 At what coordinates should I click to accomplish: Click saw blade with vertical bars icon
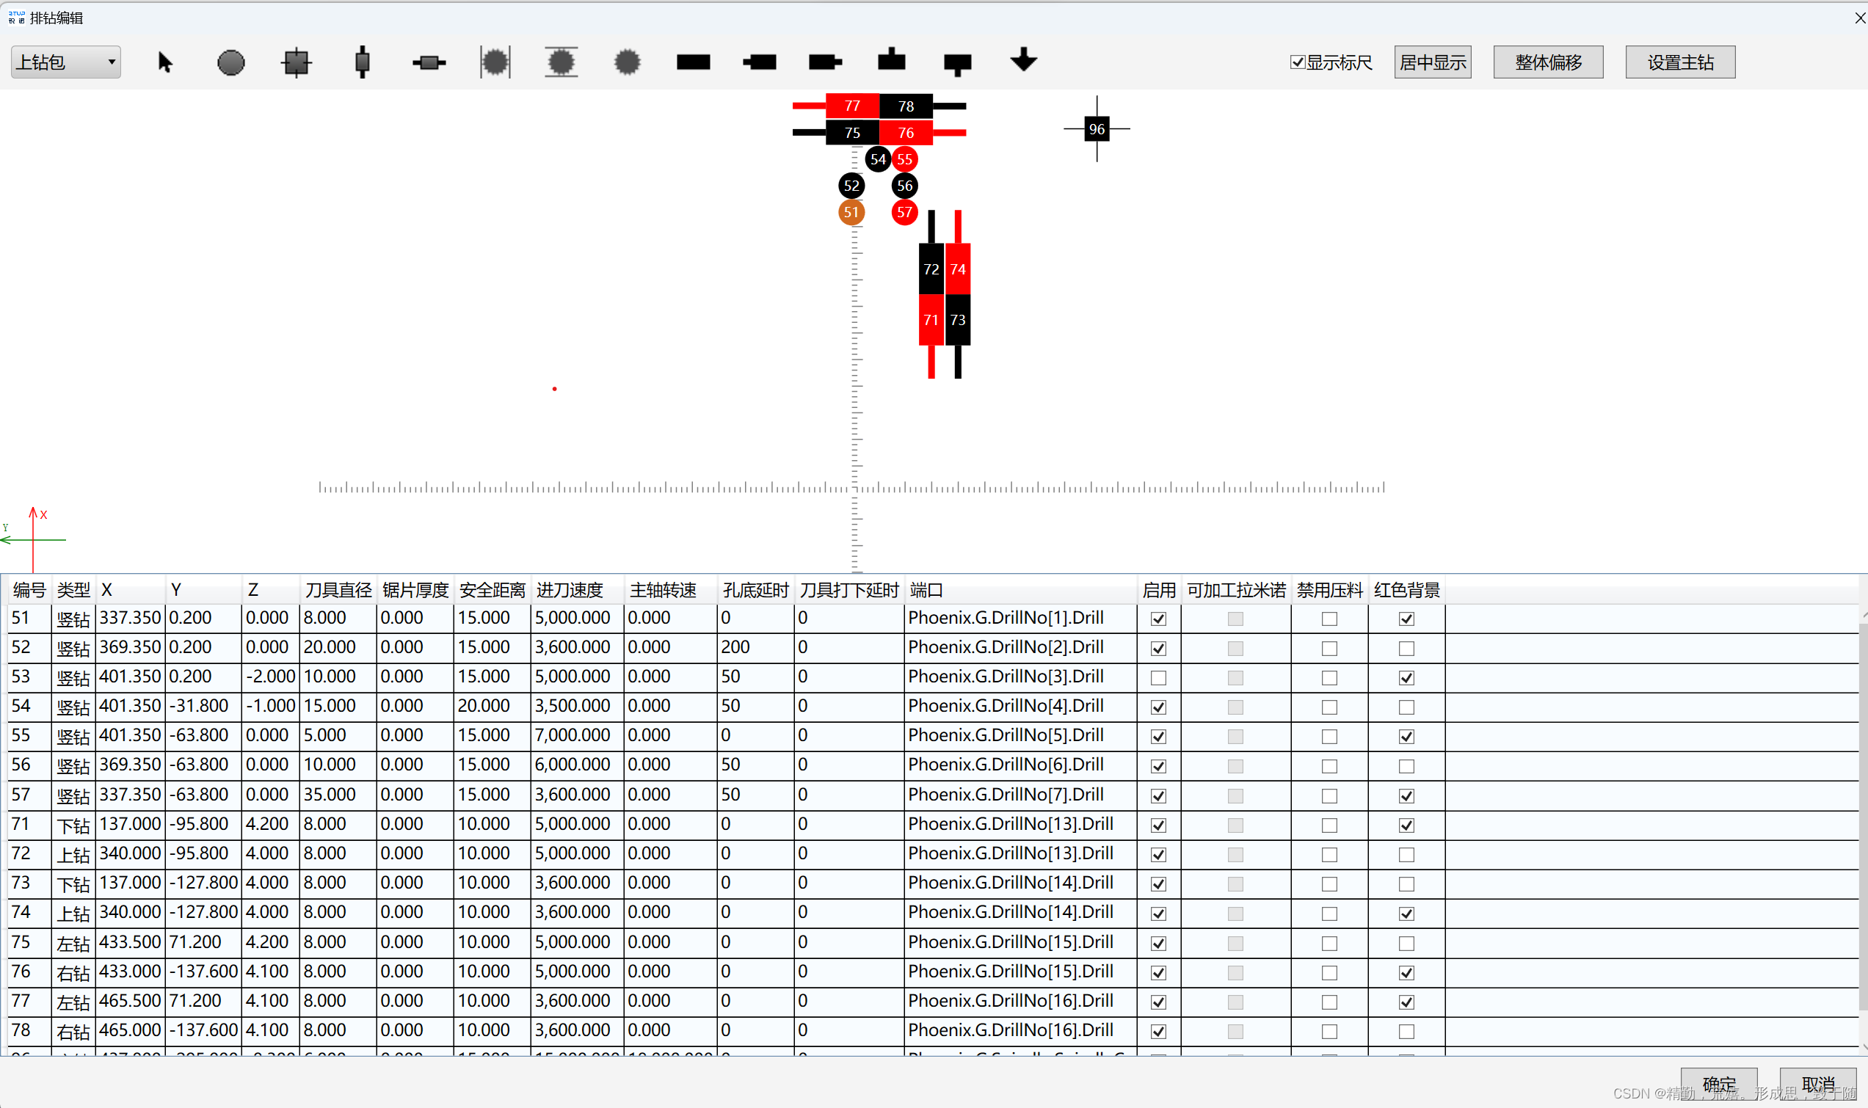(495, 62)
